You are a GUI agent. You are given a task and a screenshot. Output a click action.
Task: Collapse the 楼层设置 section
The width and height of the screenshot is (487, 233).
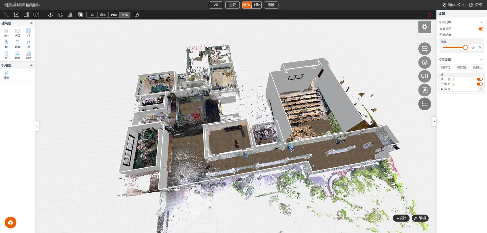click(x=481, y=60)
